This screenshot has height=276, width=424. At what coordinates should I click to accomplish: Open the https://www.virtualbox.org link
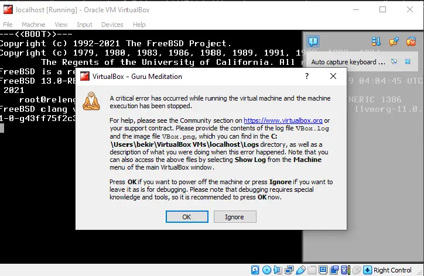click(283, 120)
